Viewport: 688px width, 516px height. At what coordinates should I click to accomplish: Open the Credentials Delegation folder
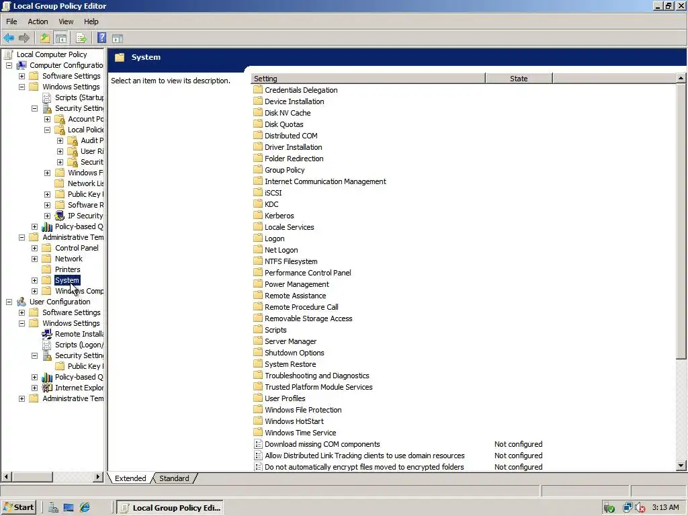point(301,90)
